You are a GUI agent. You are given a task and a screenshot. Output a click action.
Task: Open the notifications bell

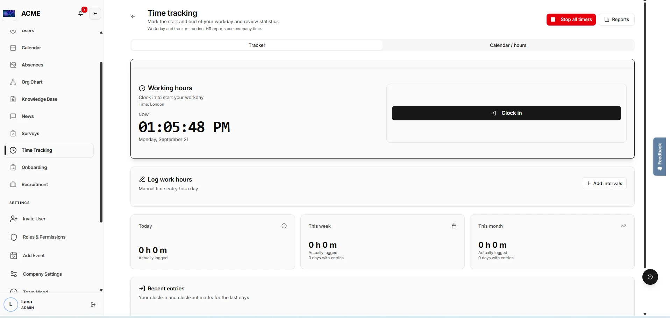click(81, 13)
